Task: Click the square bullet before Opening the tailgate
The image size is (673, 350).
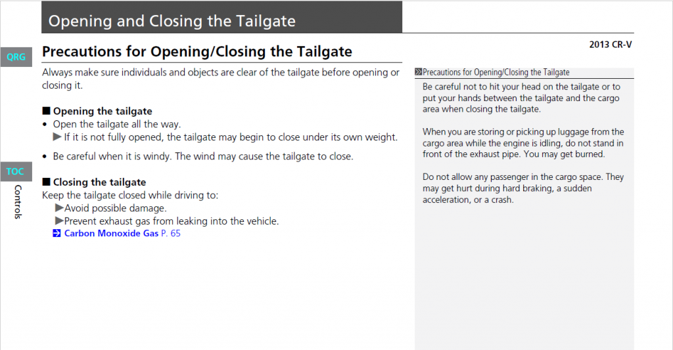Action: pyautogui.click(x=46, y=112)
